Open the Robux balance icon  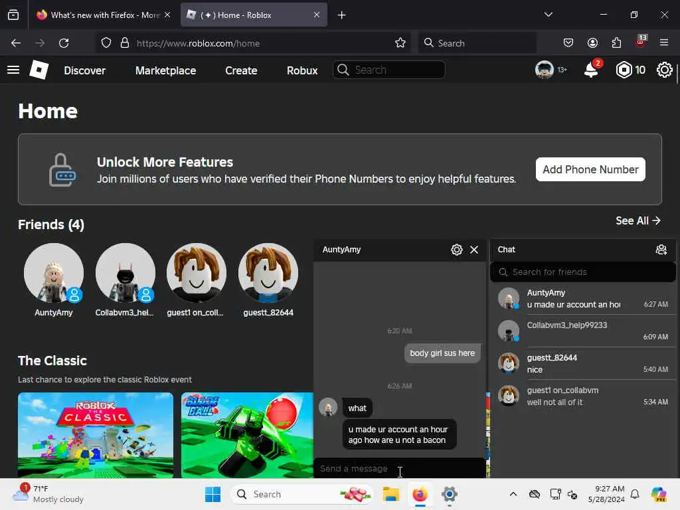pyautogui.click(x=624, y=70)
